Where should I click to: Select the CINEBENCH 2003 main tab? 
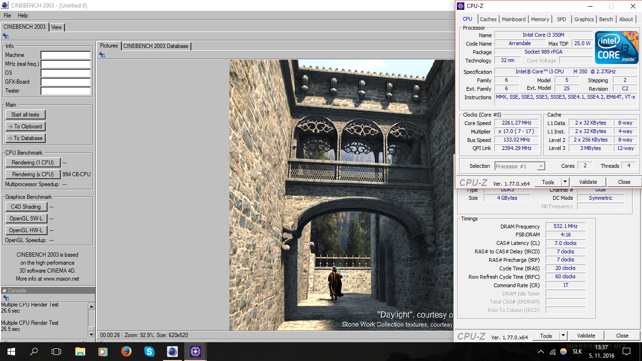coord(24,27)
